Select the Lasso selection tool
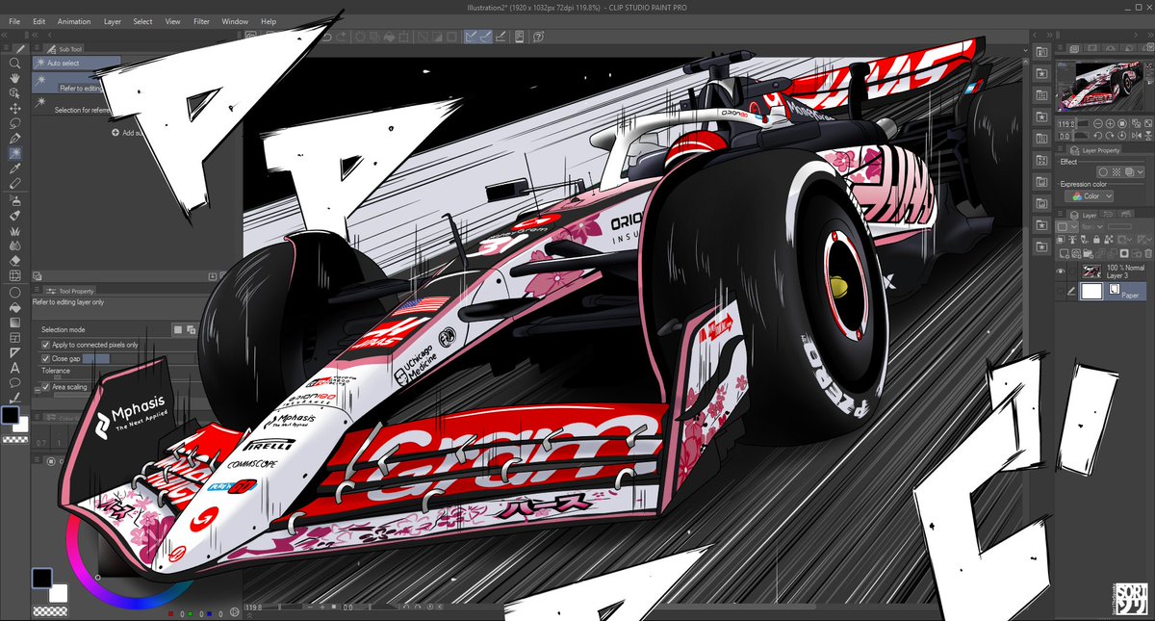The width and height of the screenshot is (1155, 621). coord(14,123)
